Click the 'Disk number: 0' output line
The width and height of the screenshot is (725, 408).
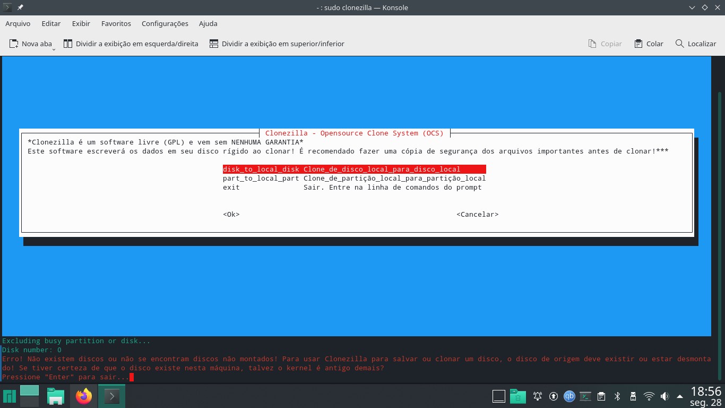32,350
